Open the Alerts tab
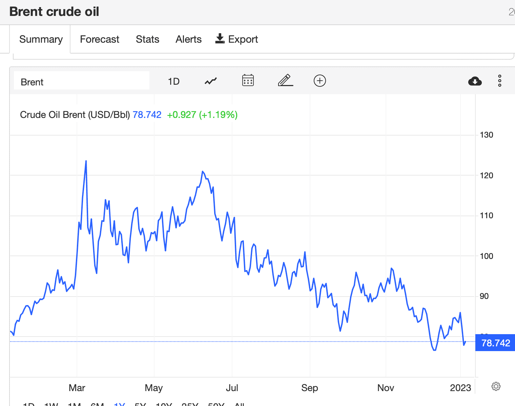 (x=188, y=39)
